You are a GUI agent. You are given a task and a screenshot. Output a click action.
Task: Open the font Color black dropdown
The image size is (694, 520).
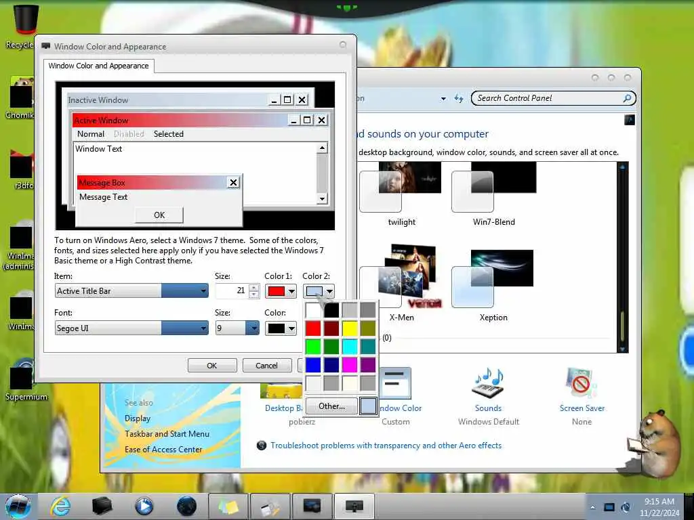(x=281, y=328)
